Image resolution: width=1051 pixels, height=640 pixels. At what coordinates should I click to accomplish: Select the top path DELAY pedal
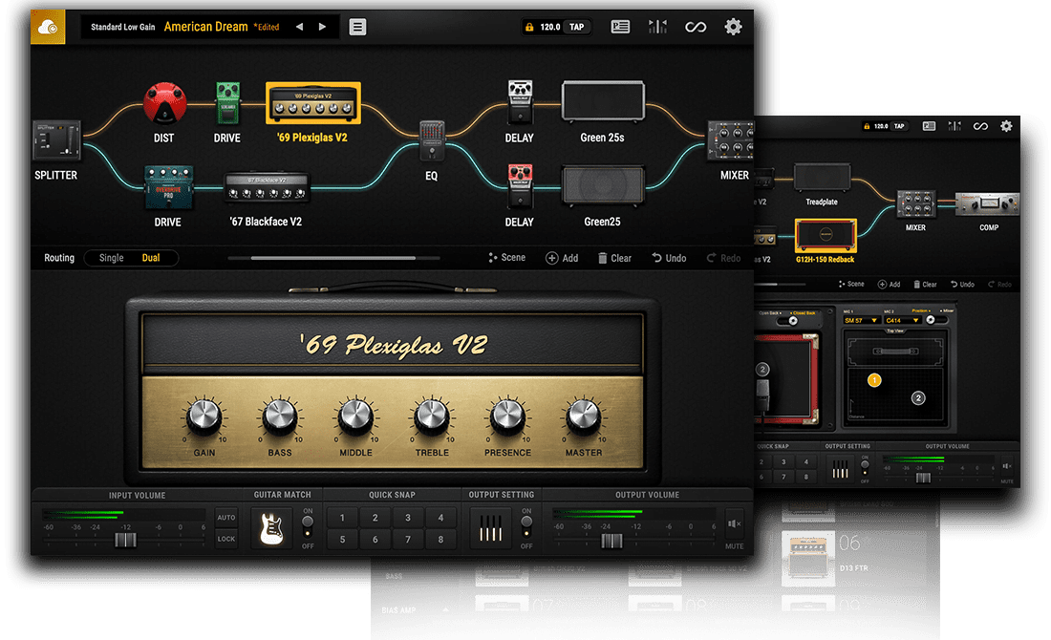520,101
